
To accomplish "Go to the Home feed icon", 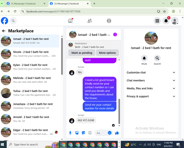I will tap(70, 21).
